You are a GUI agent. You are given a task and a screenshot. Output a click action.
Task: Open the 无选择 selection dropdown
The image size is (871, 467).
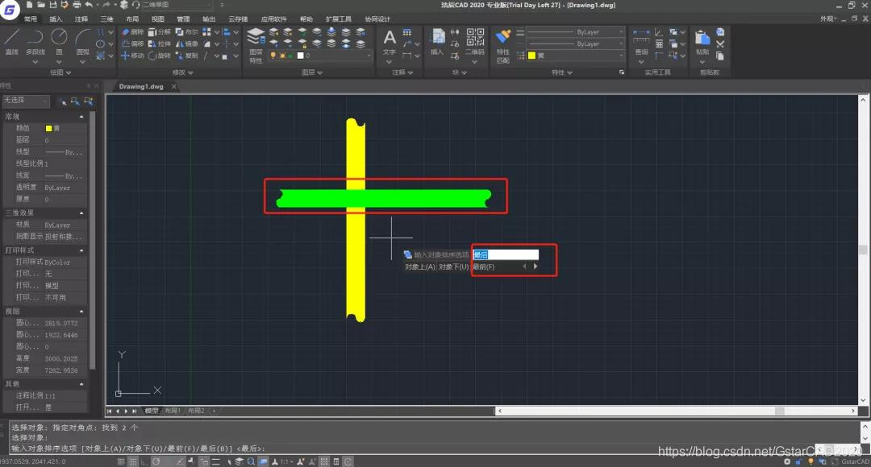click(x=26, y=101)
